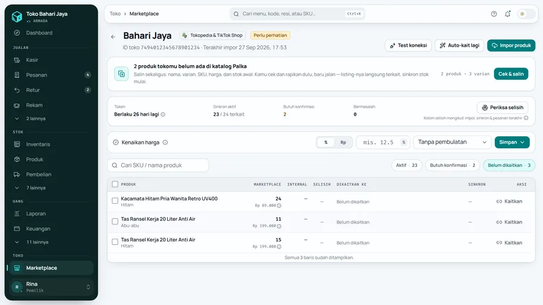Click Test koneksi button

[x=408, y=45]
